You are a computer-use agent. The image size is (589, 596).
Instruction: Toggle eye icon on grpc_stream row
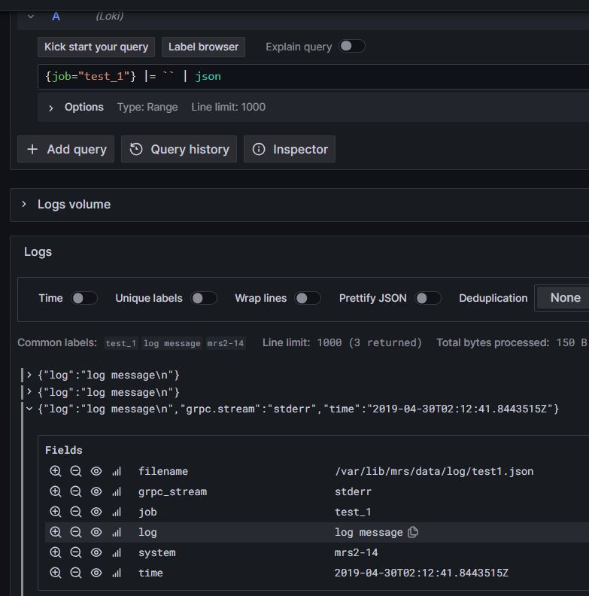pos(96,491)
